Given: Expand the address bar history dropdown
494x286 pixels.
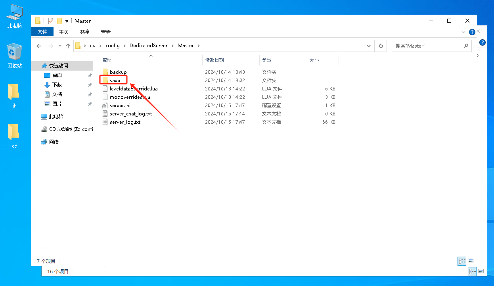Looking at the screenshot, I should pos(369,46).
